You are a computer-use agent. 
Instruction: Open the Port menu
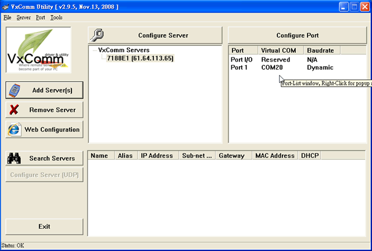(40, 17)
